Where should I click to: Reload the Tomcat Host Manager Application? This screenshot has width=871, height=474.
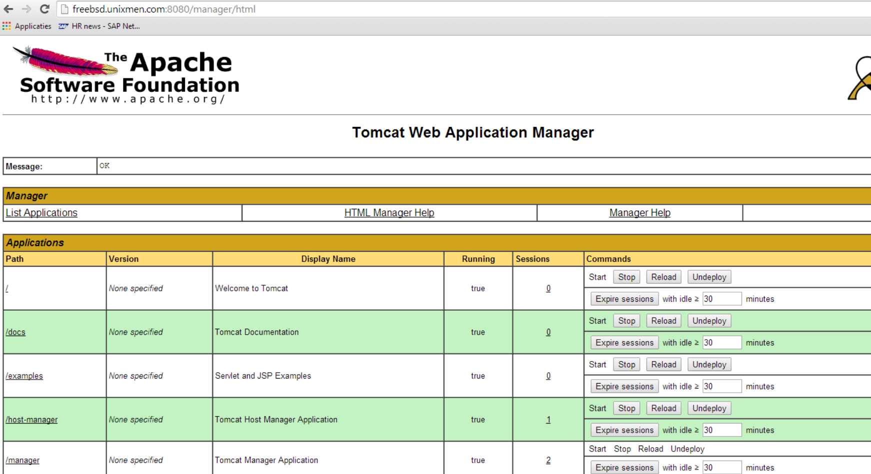(663, 408)
